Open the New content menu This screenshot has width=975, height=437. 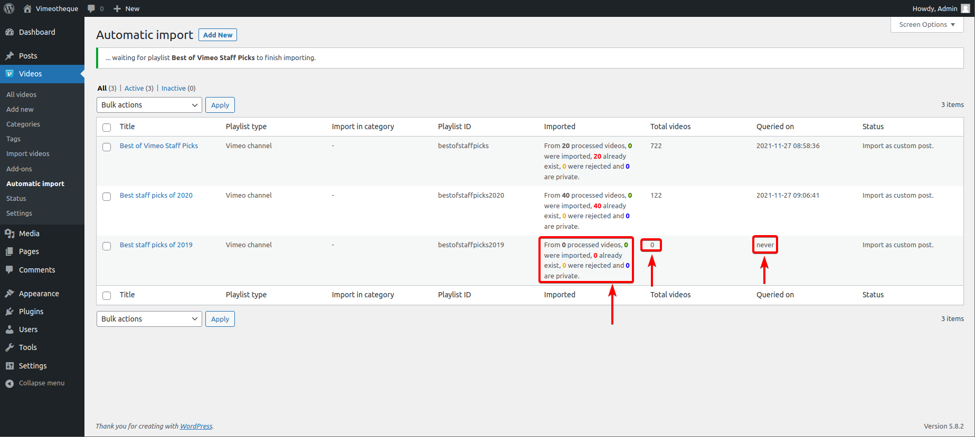coord(127,8)
